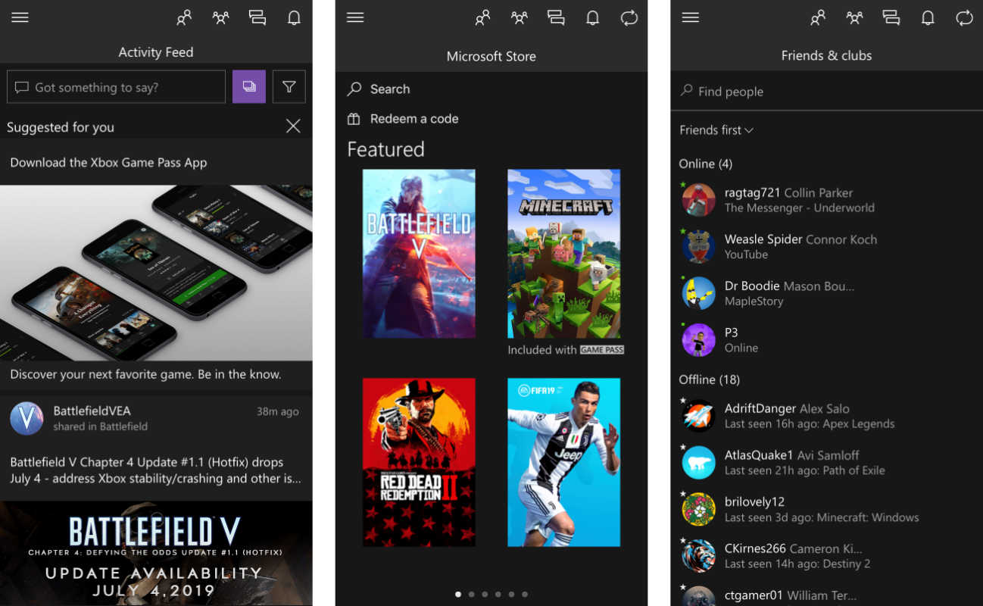This screenshot has height=606, width=983.
Task: Open brilovely12 friend row
Action: tap(826, 509)
